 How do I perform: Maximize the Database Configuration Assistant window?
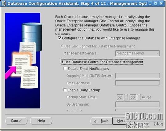coord(156,3)
